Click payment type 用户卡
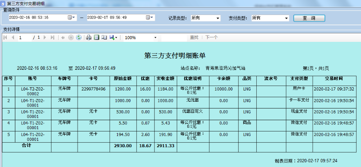 pos(299,88)
